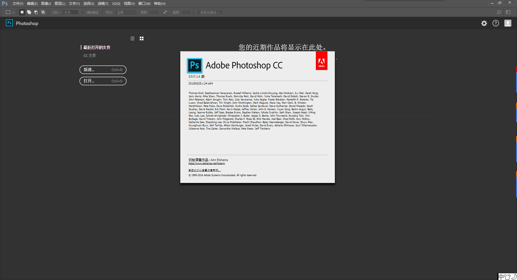This screenshot has width=517, height=280.
Task: Click the swap width and height arrows icon
Action: (165, 12)
